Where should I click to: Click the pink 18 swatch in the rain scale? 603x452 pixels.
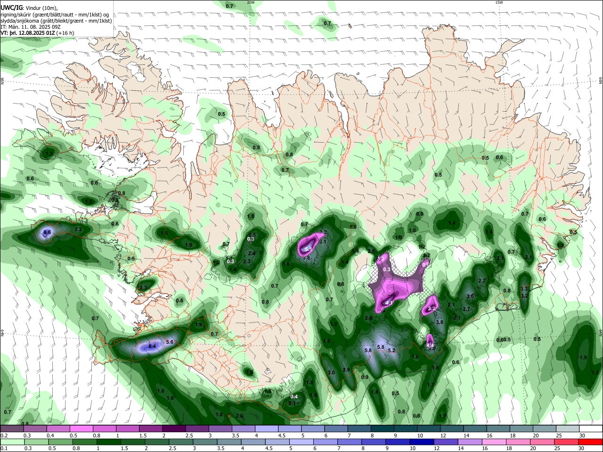518,442
